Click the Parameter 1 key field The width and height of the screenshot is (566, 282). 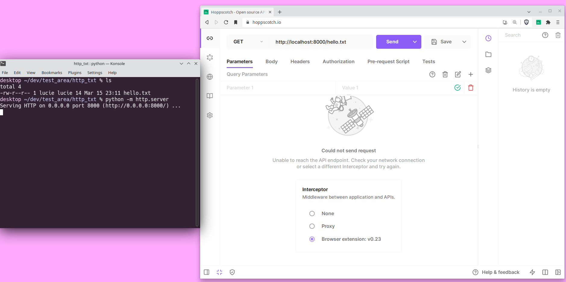click(x=278, y=88)
